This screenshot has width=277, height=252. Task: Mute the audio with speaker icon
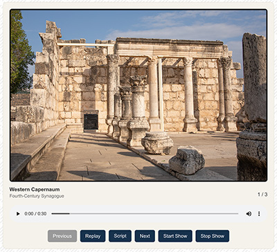tap(249, 214)
